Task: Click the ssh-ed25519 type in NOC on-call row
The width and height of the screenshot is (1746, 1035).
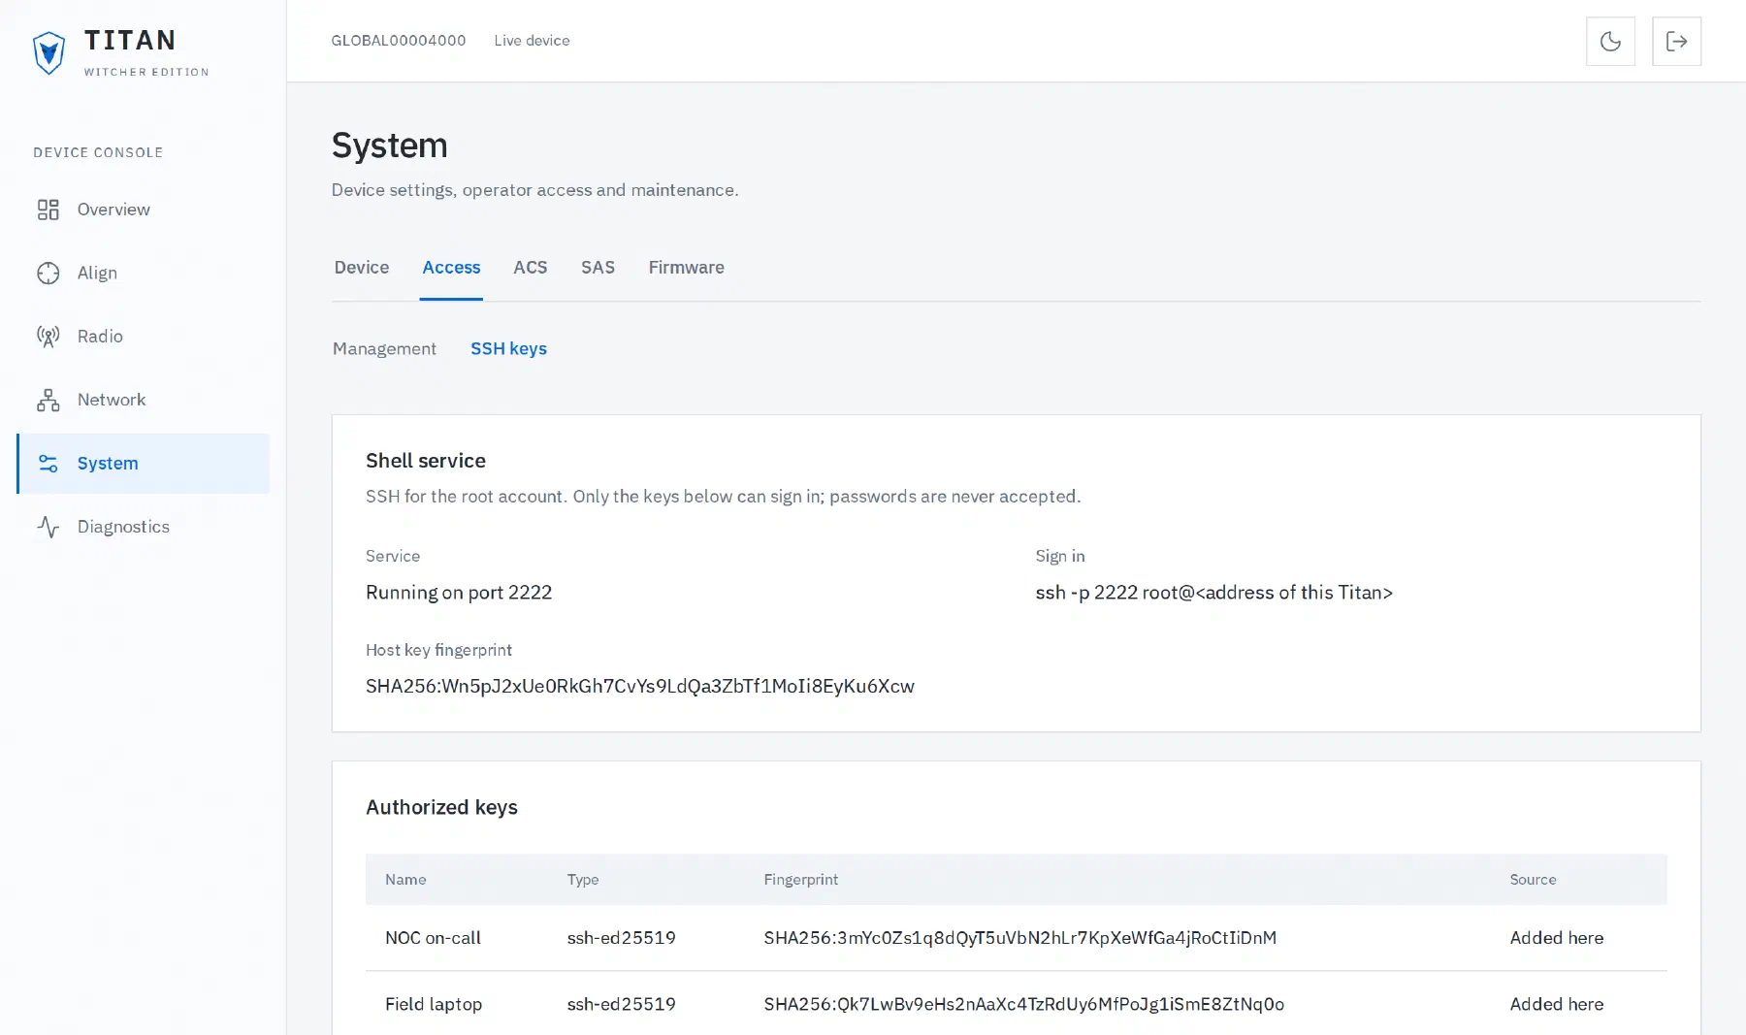Action: [x=622, y=938]
